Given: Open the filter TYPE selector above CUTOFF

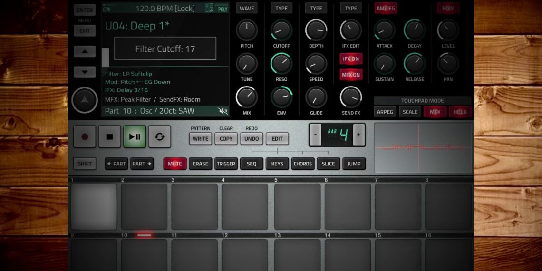Looking at the screenshot, I should [x=281, y=9].
